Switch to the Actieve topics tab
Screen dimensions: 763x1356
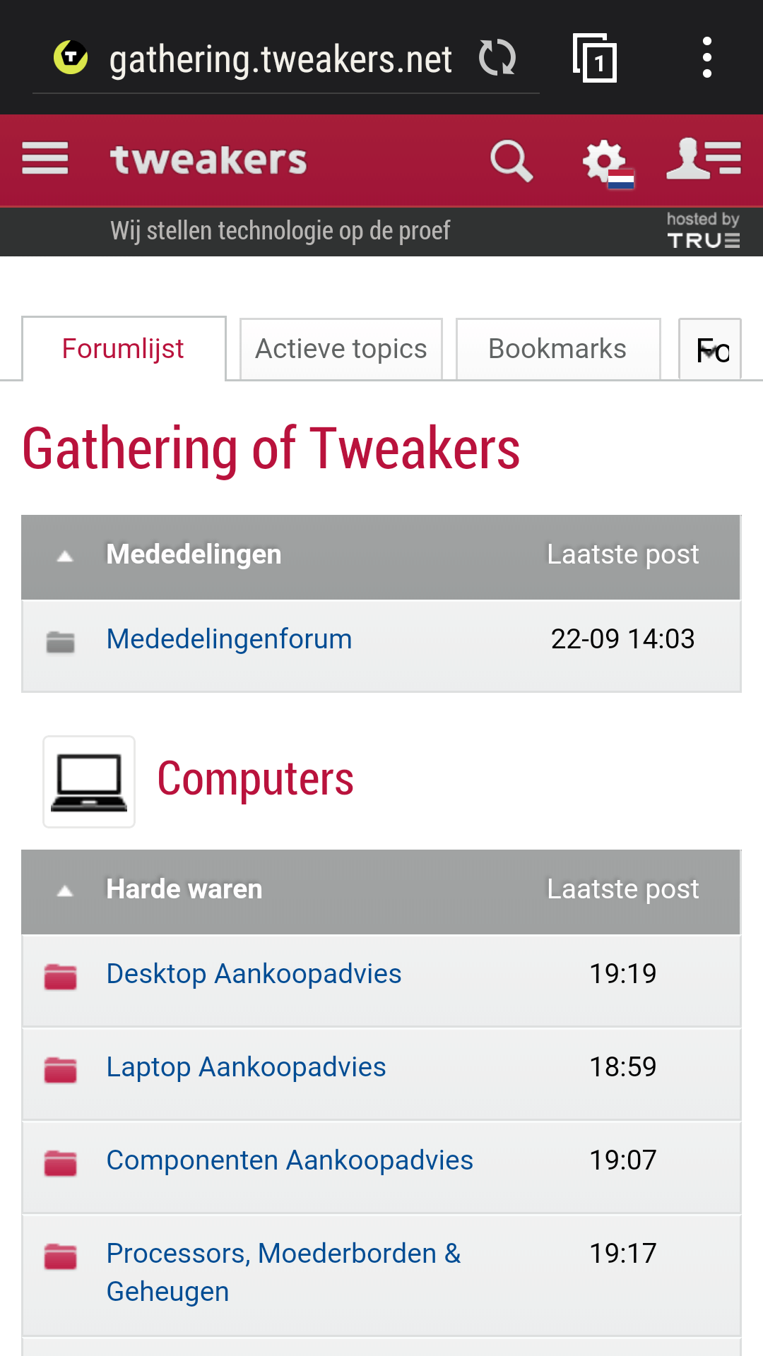tap(341, 348)
